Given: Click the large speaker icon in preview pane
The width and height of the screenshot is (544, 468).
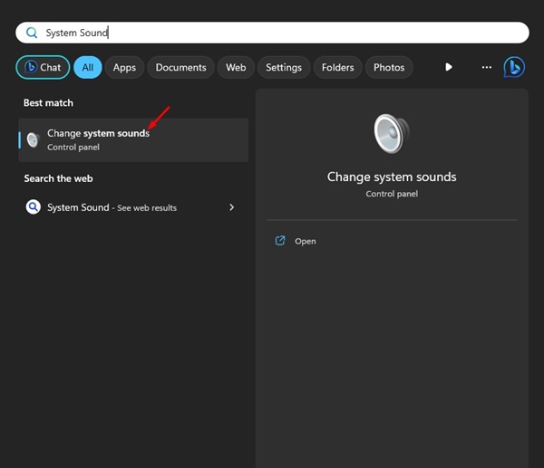Looking at the screenshot, I should click(x=392, y=134).
